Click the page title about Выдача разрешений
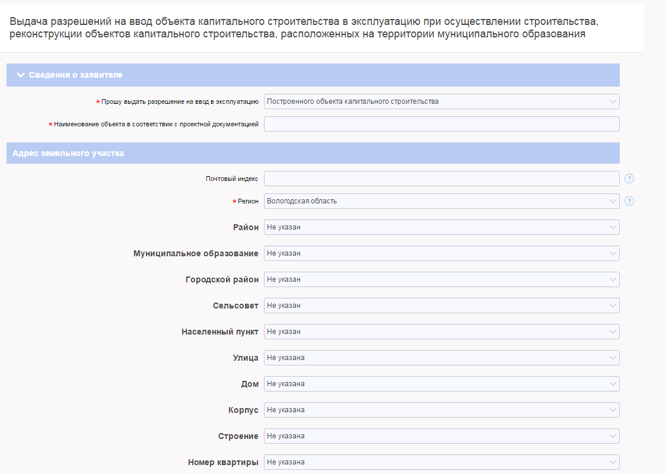The width and height of the screenshot is (666, 474). coord(304,28)
